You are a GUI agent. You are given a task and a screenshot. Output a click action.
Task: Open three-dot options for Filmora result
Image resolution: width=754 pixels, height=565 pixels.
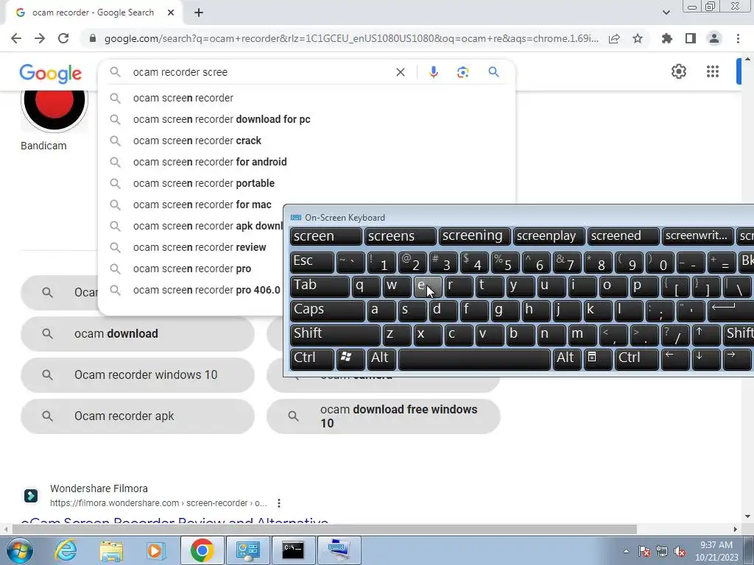279,503
